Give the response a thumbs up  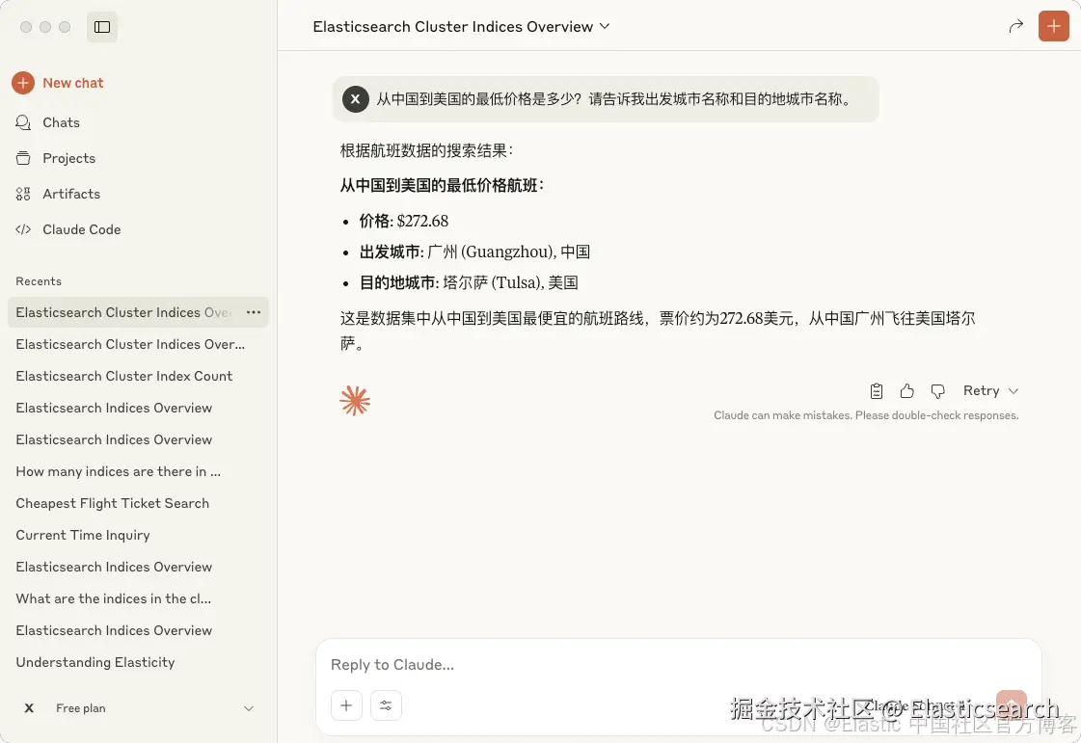[906, 391]
